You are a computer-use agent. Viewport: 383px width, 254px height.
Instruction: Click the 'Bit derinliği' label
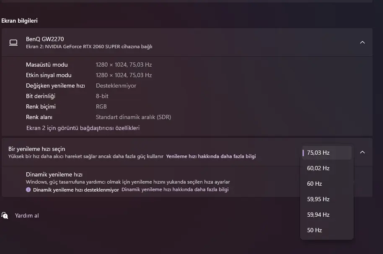[x=41, y=96]
